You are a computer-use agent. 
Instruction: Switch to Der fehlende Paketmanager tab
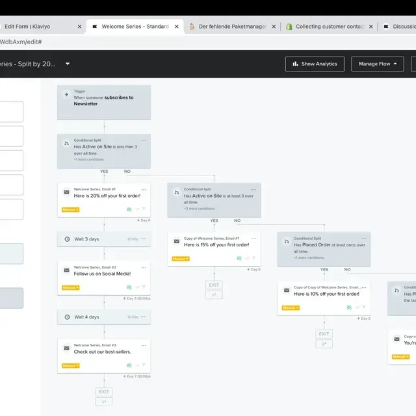(233, 27)
